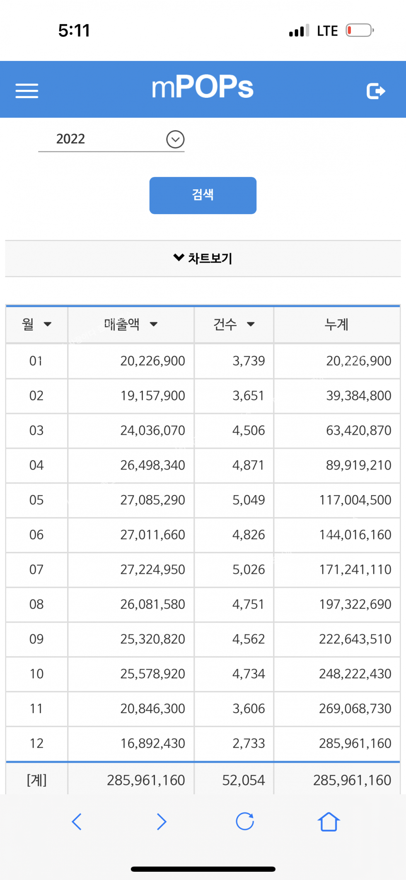This screenshot has width=406, height=880.
Task: Sort table by 월 column arrow
Action: point(48,324)
